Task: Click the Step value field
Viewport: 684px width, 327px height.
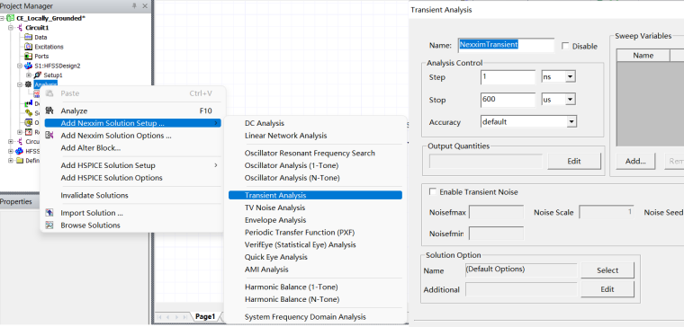Action: [x=508, y=77]
